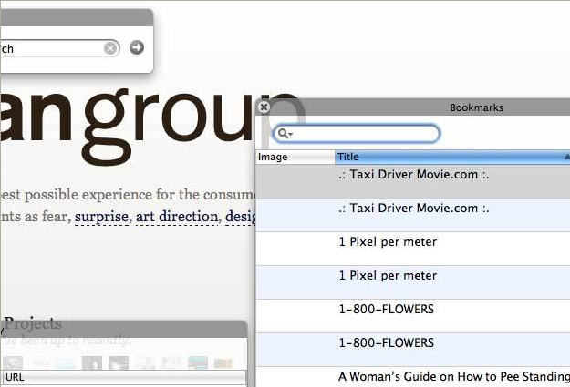
Task: Select the first Taxi Driver Movie.com bookmark
Action: tap(413, 181)
